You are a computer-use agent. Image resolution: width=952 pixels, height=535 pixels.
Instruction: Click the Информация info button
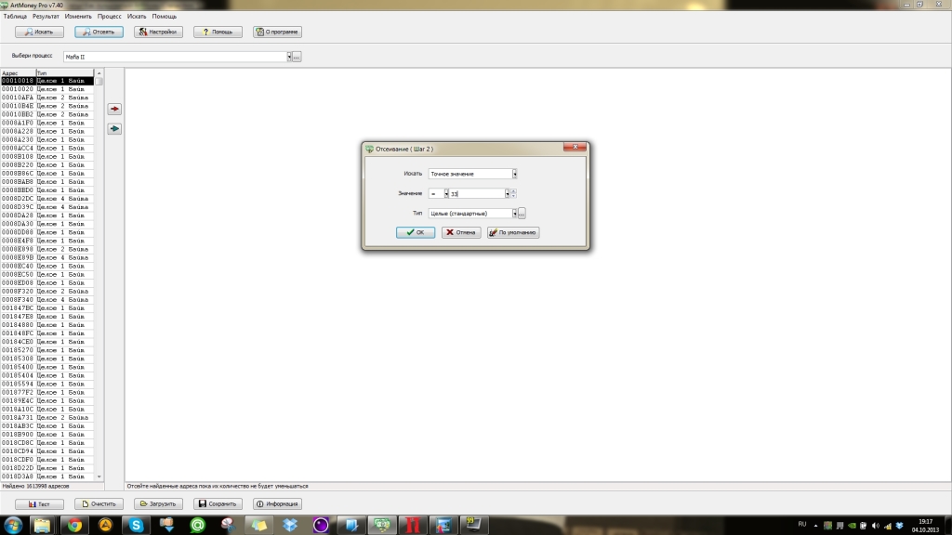point(277,503)
